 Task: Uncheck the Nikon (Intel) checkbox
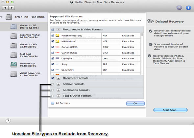pyautogui.click(x=53, y=41)
